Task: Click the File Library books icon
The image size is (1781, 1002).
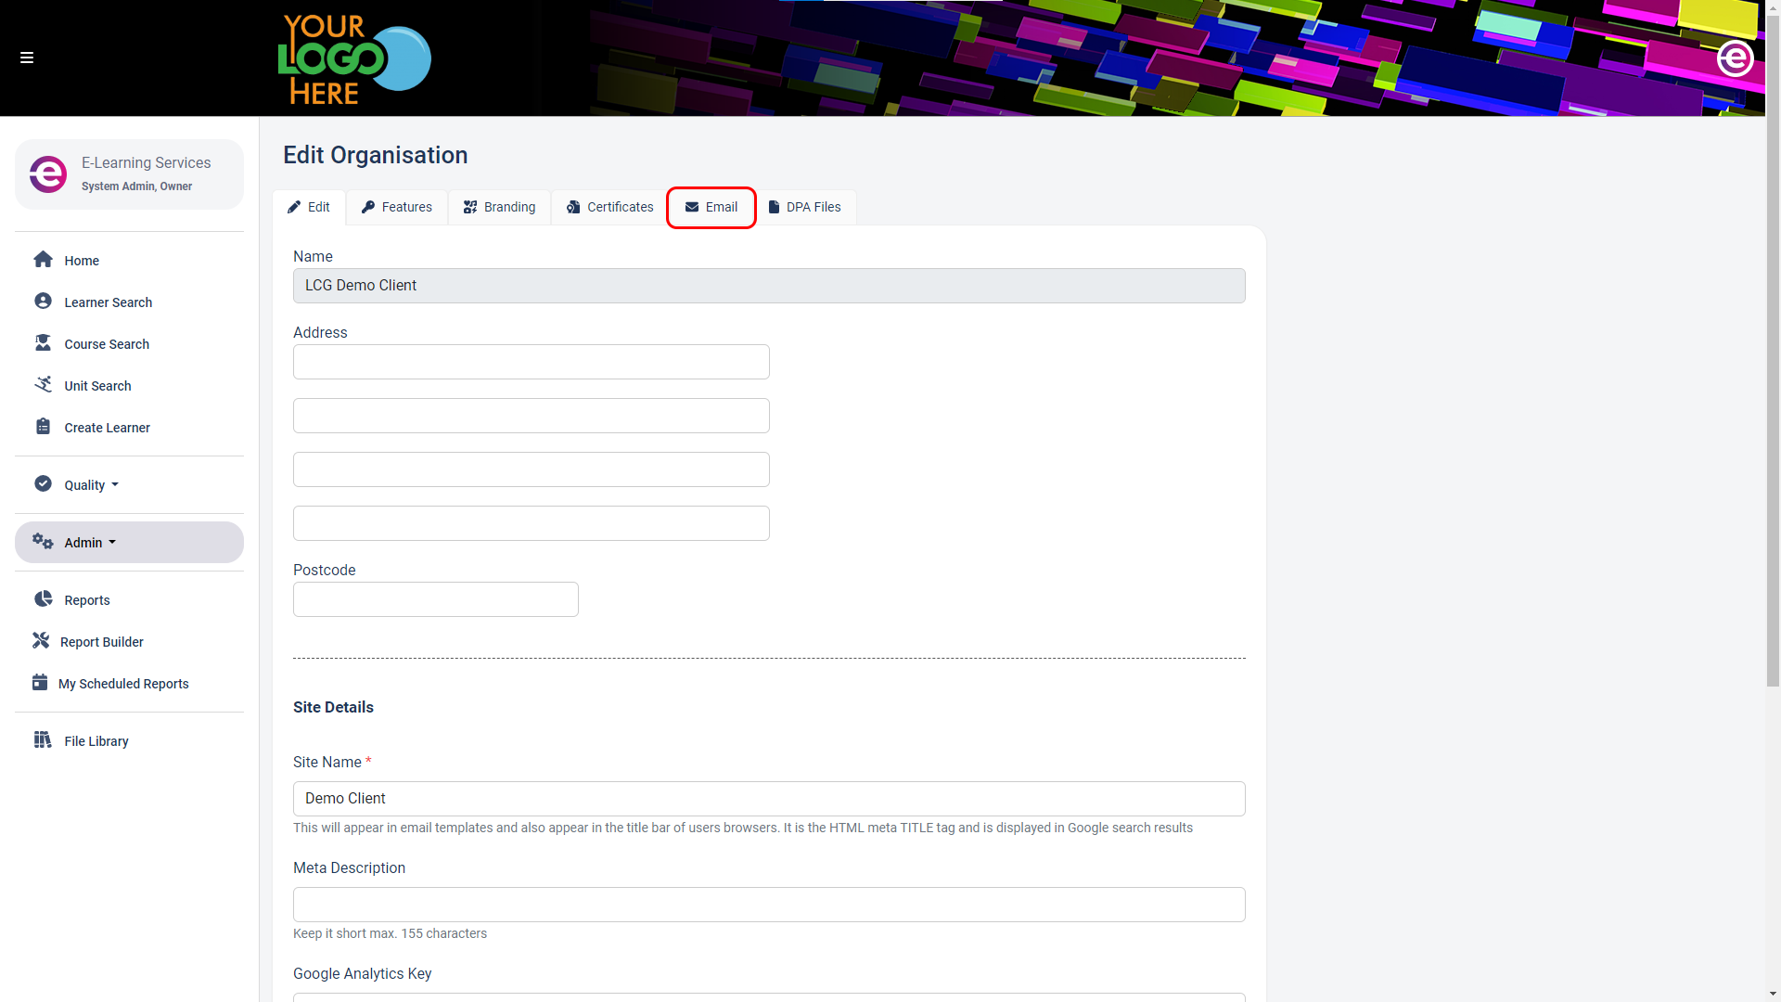Action: [43, 740]
